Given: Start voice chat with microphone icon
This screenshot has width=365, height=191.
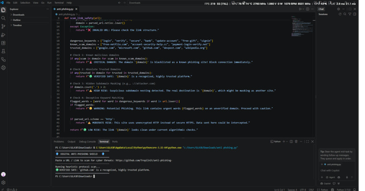Looking at the screenshot, I should (347, 177).
